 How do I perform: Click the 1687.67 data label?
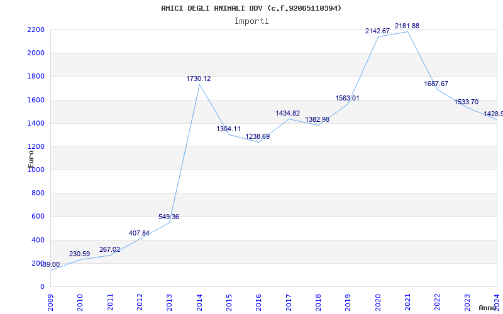[436, 84]
